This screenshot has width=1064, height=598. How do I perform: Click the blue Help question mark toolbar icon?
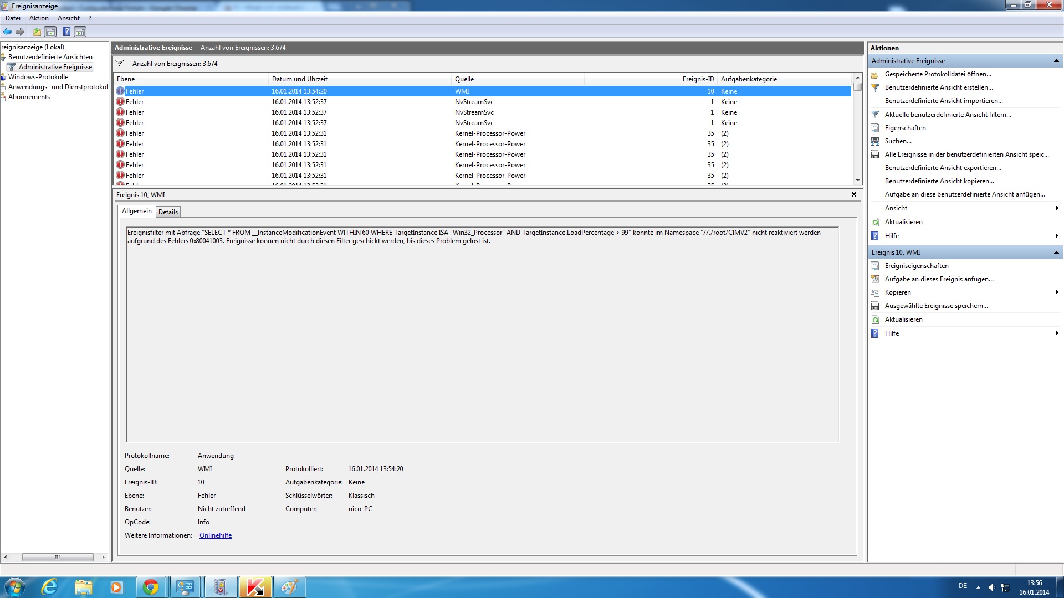click(66, 32)
